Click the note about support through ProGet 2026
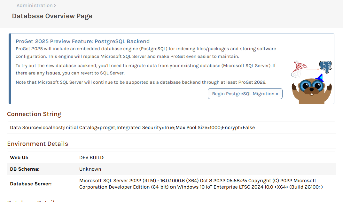This screenshot has height=202, width=343. pos(141,82)
